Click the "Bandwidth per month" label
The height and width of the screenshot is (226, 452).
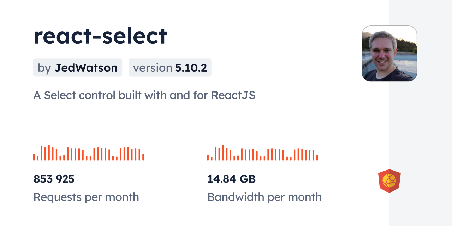point(264,197)
